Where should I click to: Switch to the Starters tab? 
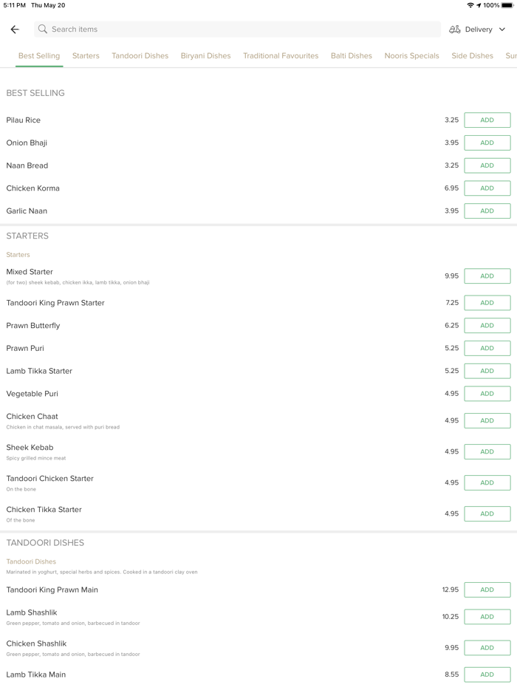click(86, 56)
